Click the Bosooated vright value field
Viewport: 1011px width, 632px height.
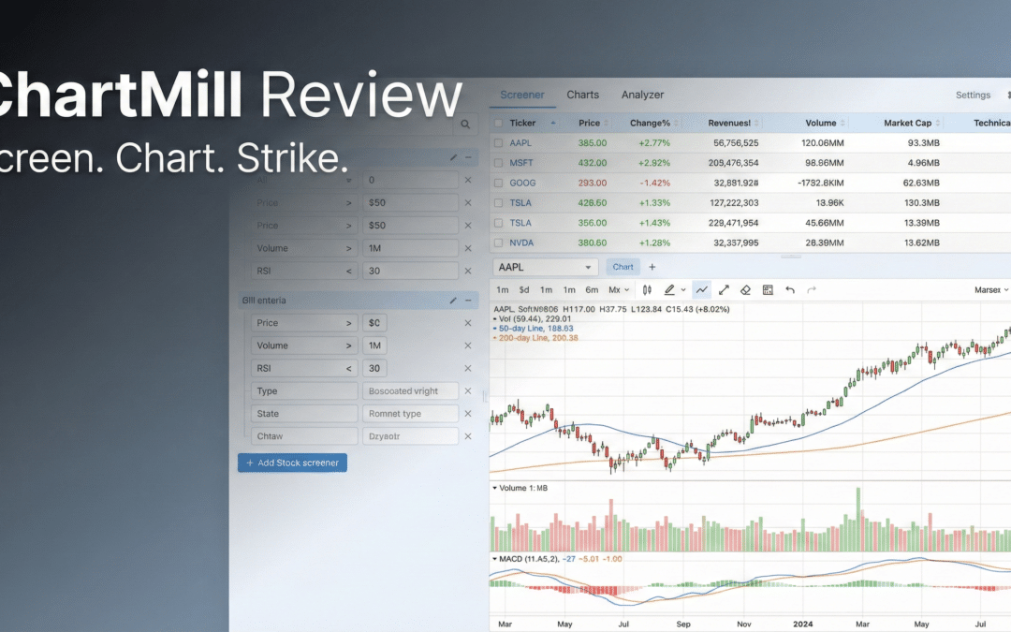pyautogui.click(x=410, y=390)
